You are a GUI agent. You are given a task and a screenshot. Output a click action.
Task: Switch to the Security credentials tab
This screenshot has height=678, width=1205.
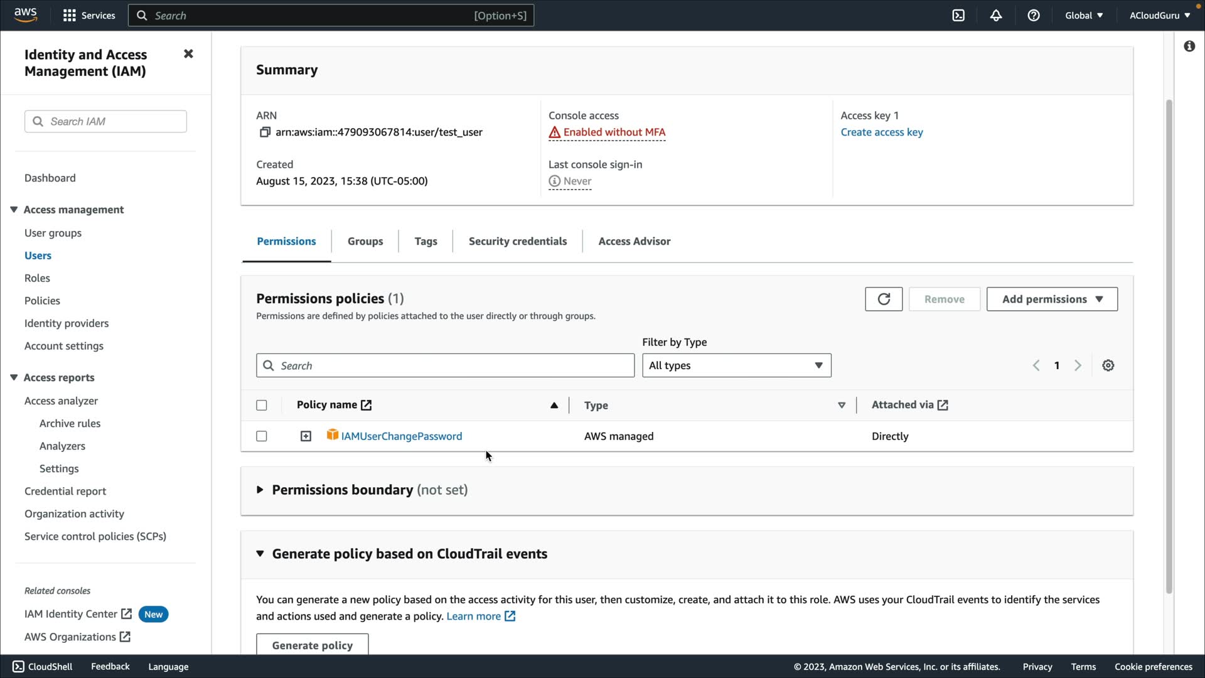coord(517,241)
